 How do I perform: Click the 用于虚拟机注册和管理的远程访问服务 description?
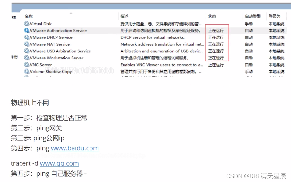(x=155, y=58)
